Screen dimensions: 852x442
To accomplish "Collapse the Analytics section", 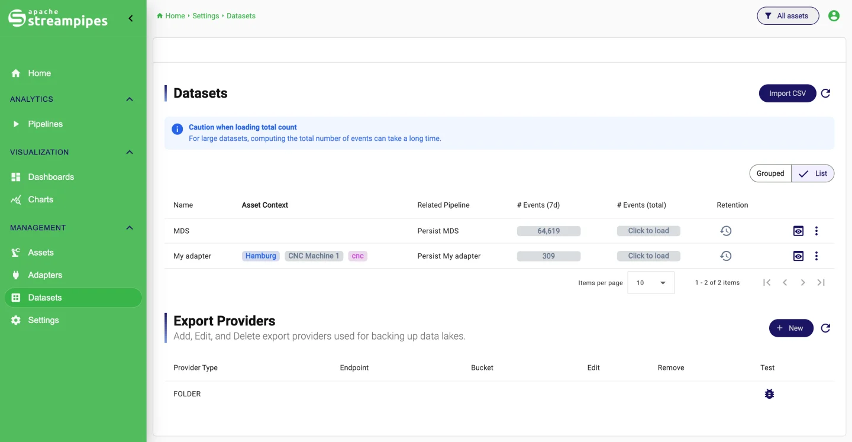I will click(x=130, y=99).
